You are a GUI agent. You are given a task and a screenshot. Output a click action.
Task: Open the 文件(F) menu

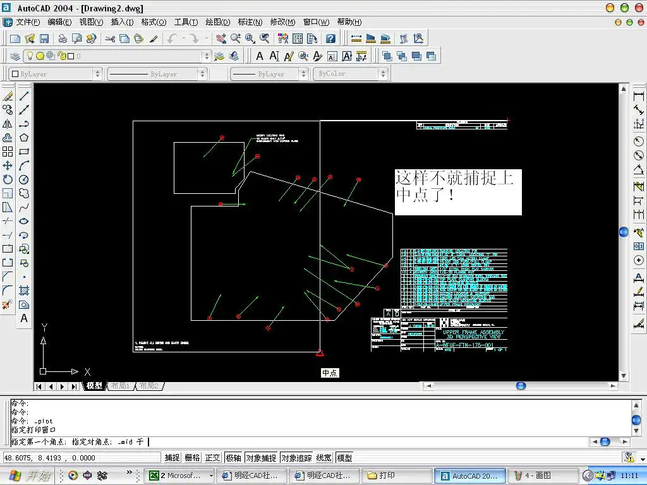tap(28, 22)
